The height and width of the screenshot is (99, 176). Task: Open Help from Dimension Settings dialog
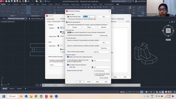coord(106,82)
